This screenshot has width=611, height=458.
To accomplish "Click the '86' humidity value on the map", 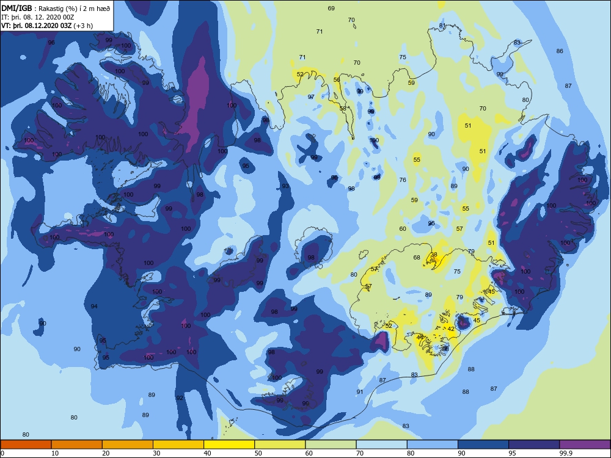I will click(x=560, y=51).
